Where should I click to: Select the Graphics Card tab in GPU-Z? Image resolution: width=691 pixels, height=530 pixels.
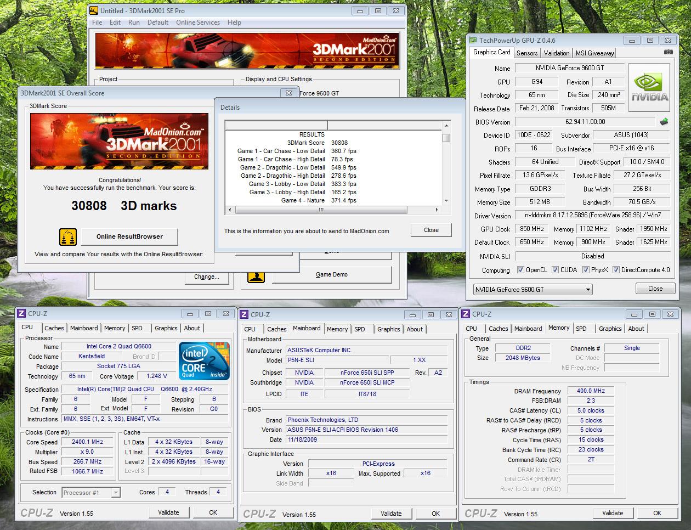pos(492,52)
